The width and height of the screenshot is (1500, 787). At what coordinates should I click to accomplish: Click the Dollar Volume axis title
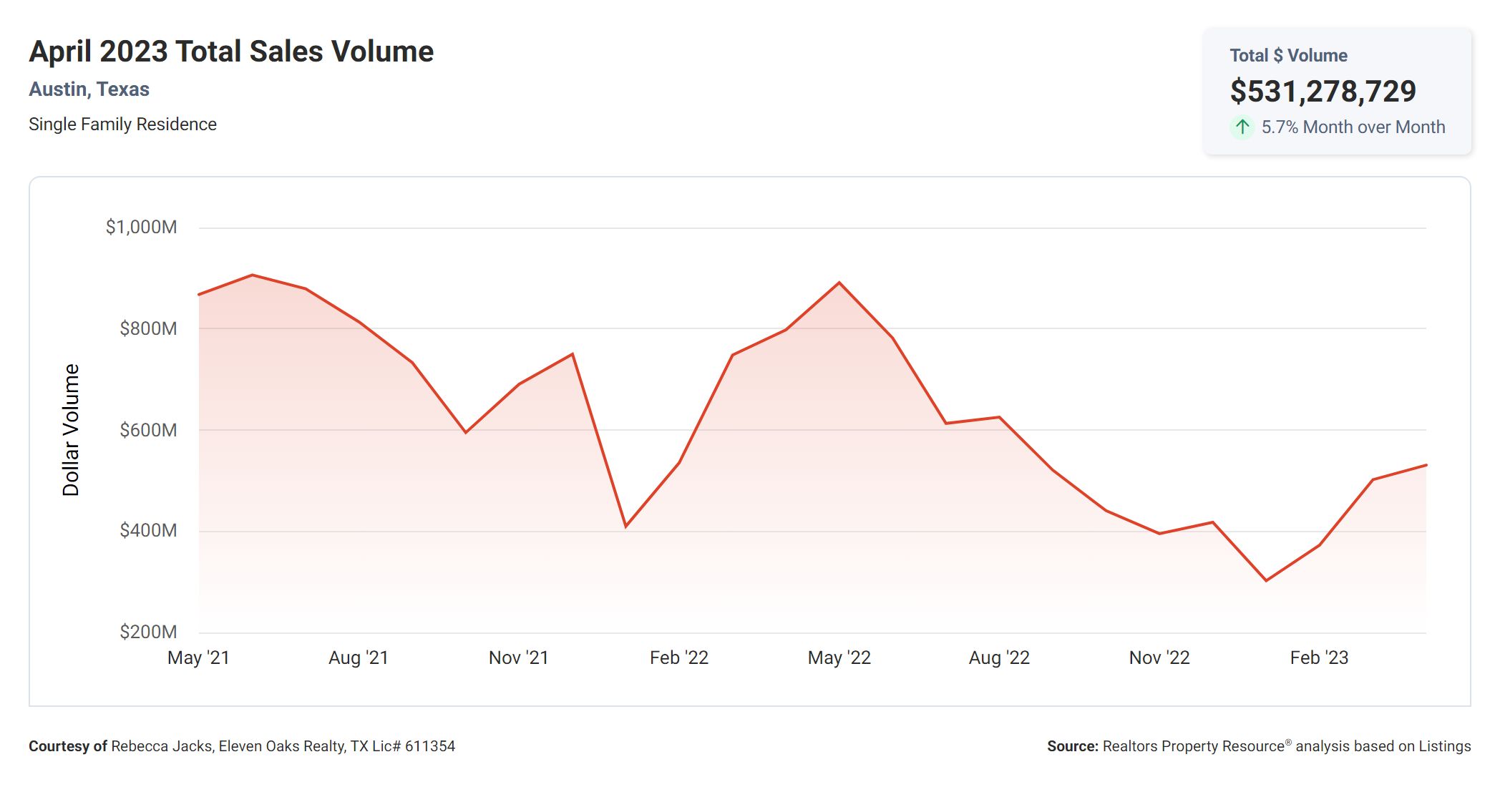71,429
